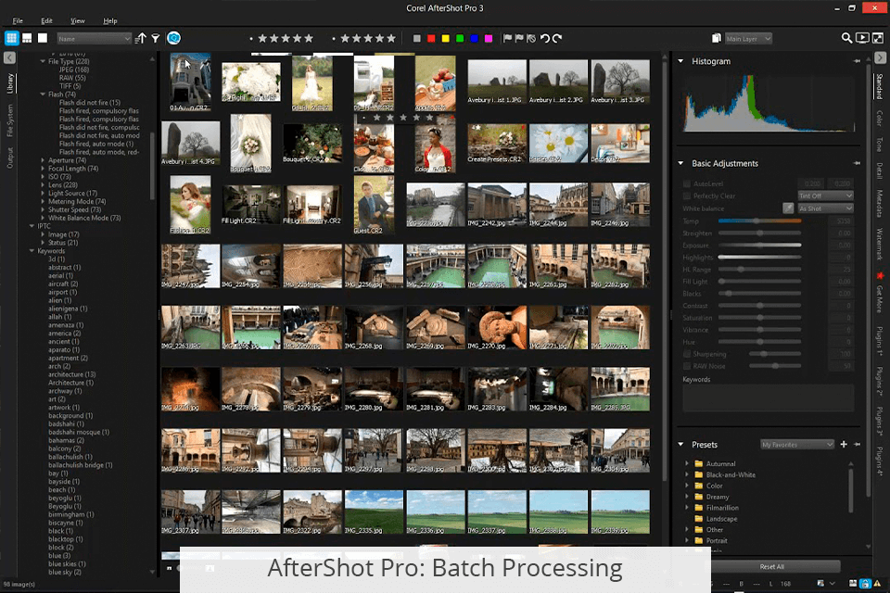
Task: Apply the blue color label
Action: click(x=474, y=39)
